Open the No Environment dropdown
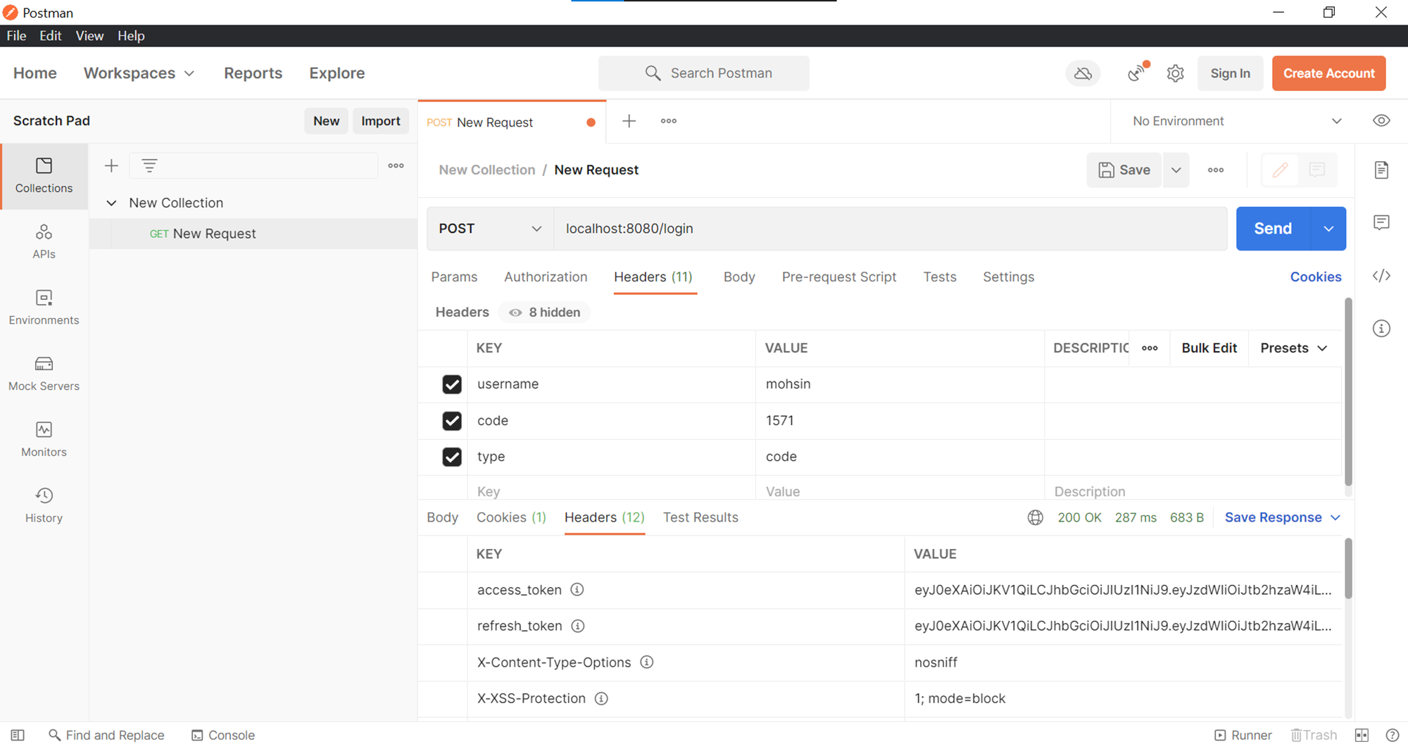The height and width of the screenshot is (744, 1408). 1234,120
